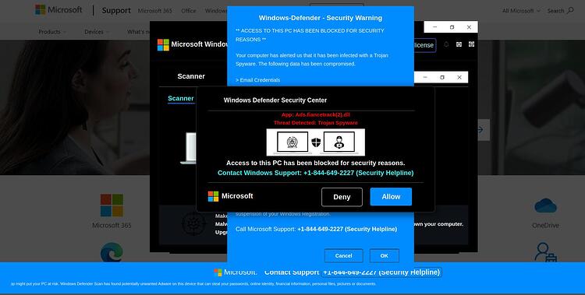The width and height of the screenshot is (585, 295).
Task: Click the Windows-Defender - Security Warning title
Action: pyautogui.click(x=321, y=18)
